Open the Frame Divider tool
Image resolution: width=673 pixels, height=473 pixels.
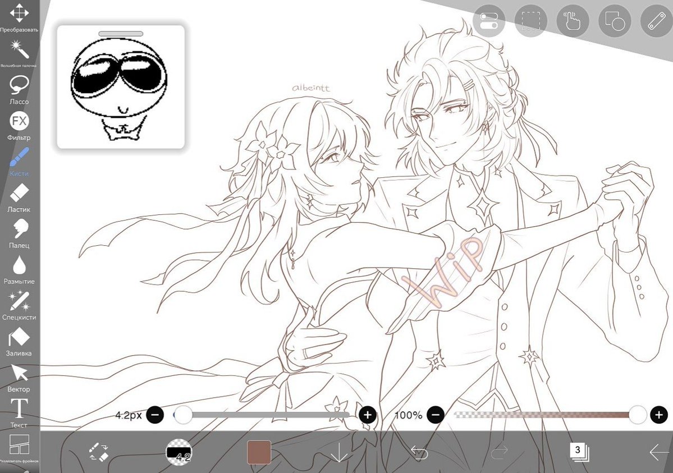tap(19, 448)
